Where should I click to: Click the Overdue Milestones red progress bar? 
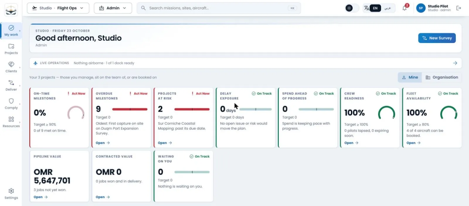coord(130,109)
